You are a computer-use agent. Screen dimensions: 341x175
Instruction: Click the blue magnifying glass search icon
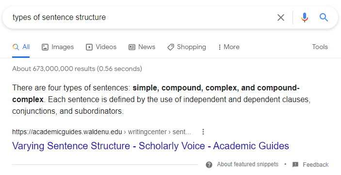pos(324,17)
